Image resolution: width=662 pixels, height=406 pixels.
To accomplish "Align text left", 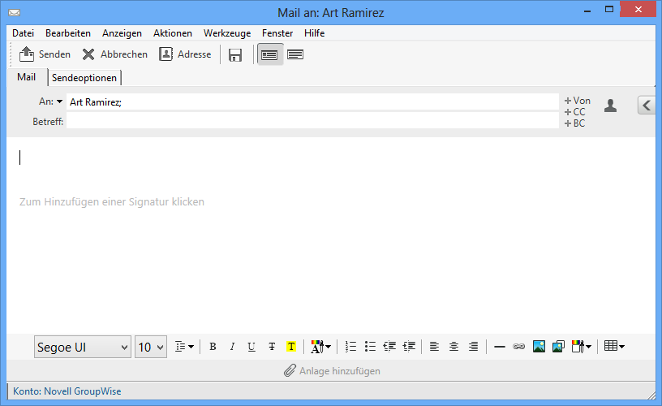I will coord(434,347).
